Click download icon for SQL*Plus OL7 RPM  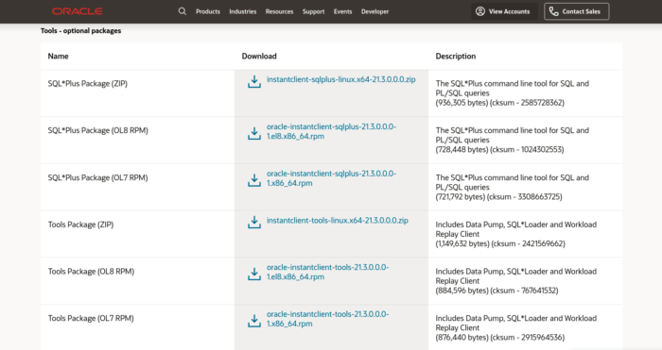tap(254, 180)
